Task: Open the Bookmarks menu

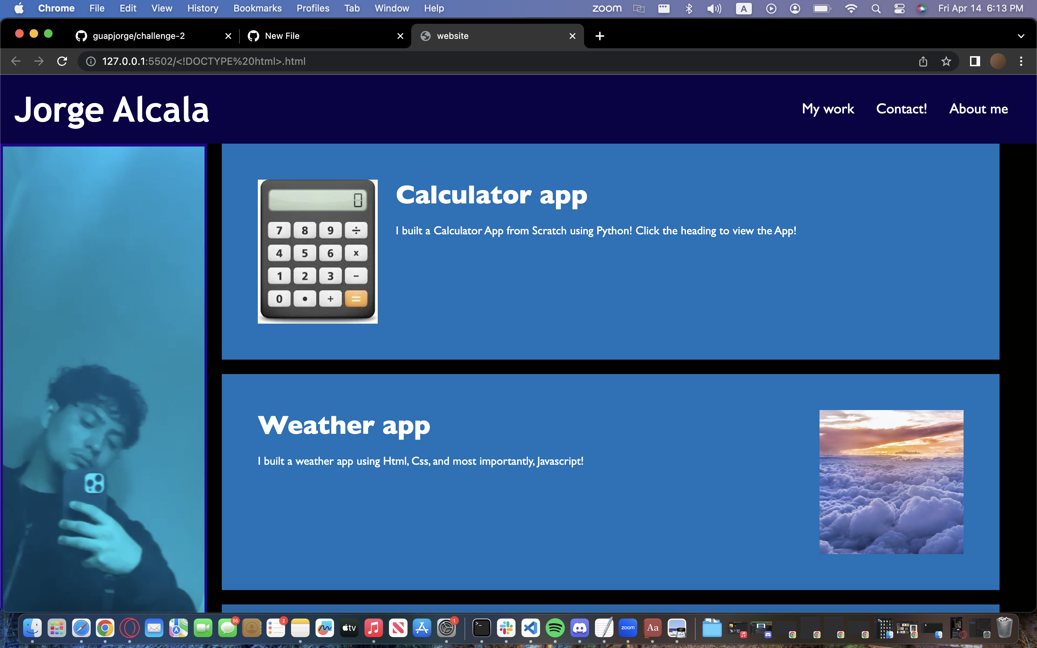Action: [257, 8]
